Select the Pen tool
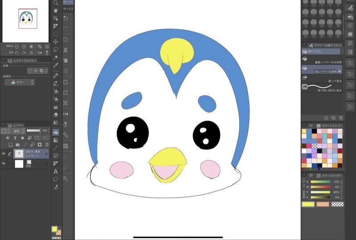The width and height of the screenshot is (356, 240). pos(56,76)
